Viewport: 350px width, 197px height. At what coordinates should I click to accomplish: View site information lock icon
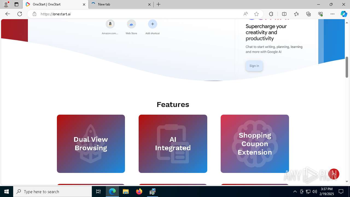34,14
